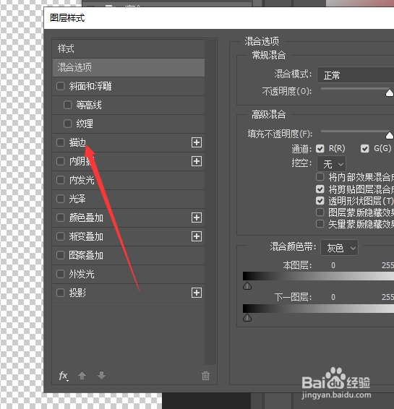
Task: Select 混合选项 in styles list
Action: click(x=129, y=67)
